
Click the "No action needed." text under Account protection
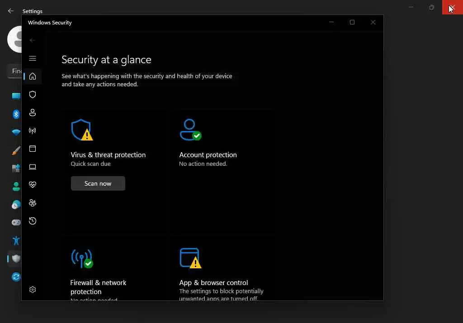pyautogui.click(x=203, y=164)
